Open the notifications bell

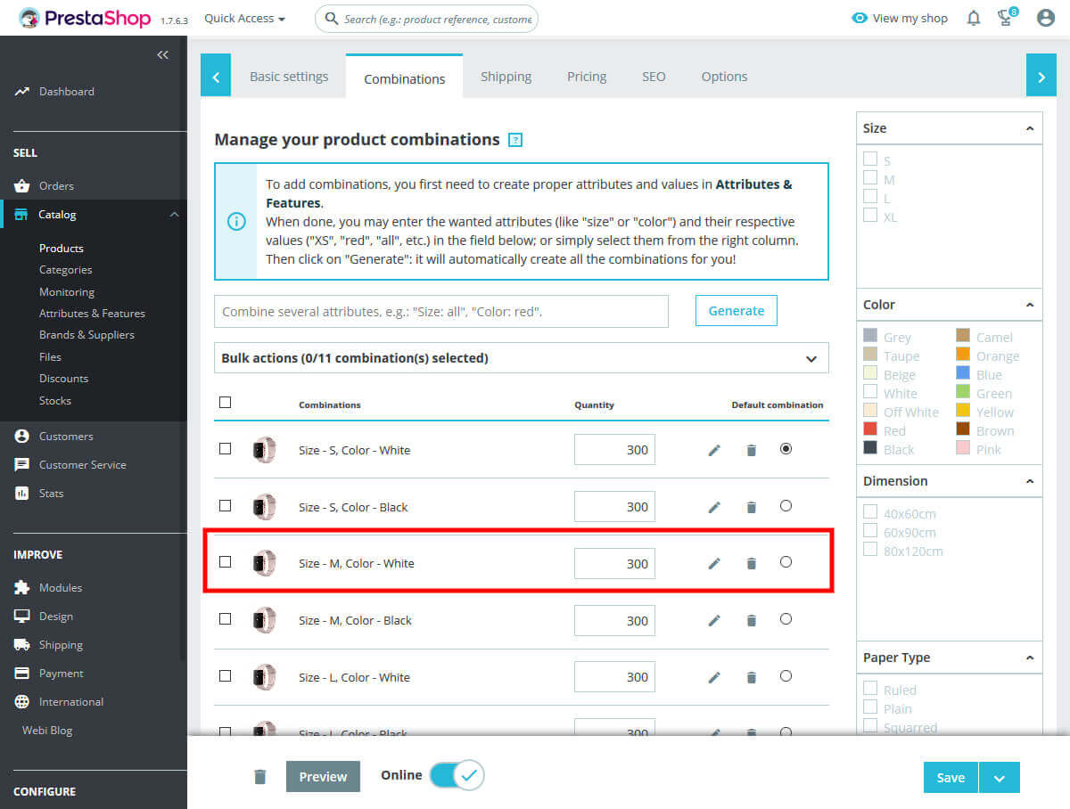coord(973,18)
